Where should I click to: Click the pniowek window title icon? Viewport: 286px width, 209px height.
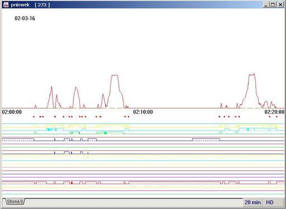6,4
